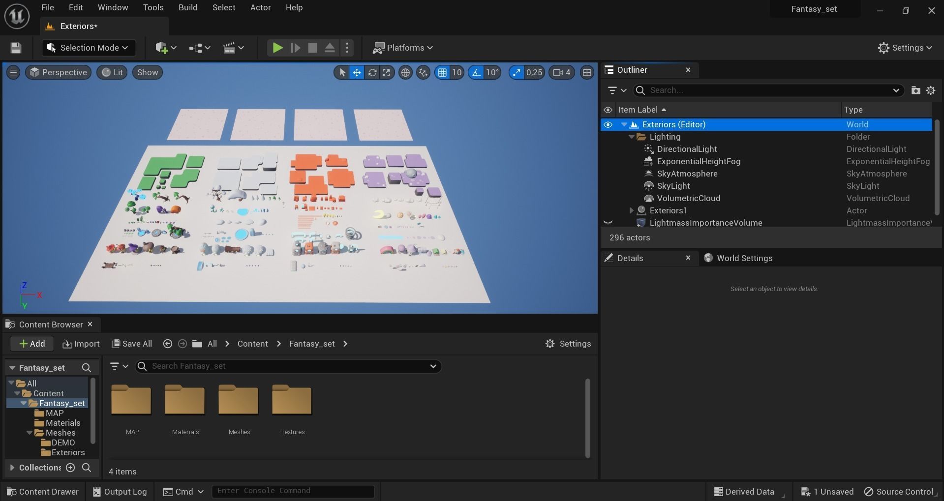Open Outliner settings gear

point(931,90)
